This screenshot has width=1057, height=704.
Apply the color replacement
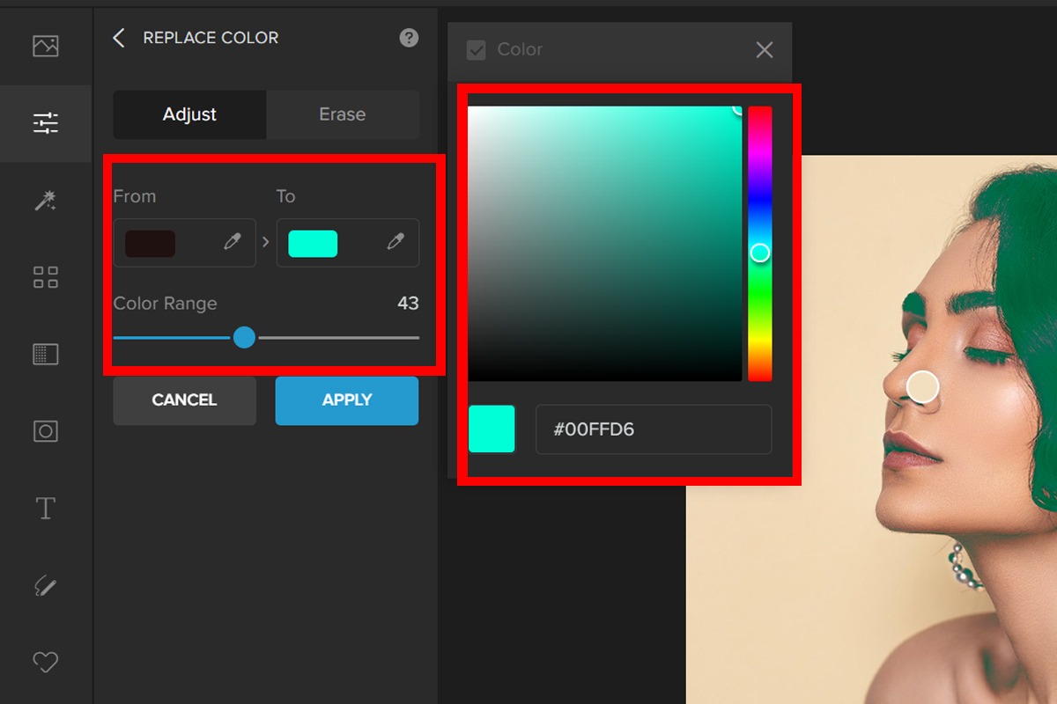point(347,400)
